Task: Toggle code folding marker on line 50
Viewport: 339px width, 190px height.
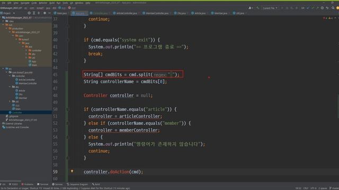Action: coord(68,109)
